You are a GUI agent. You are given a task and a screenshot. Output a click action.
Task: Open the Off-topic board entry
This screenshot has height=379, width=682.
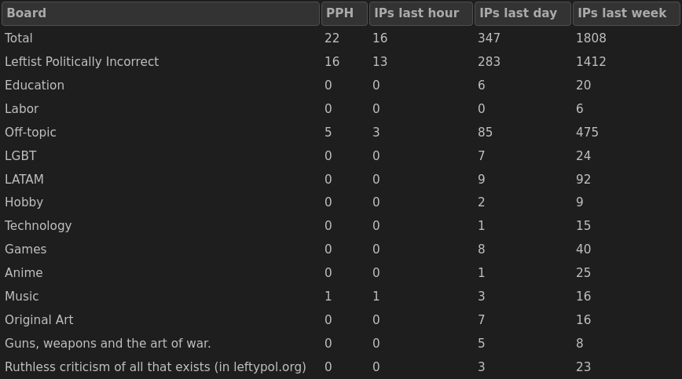(x=31, y=133)
